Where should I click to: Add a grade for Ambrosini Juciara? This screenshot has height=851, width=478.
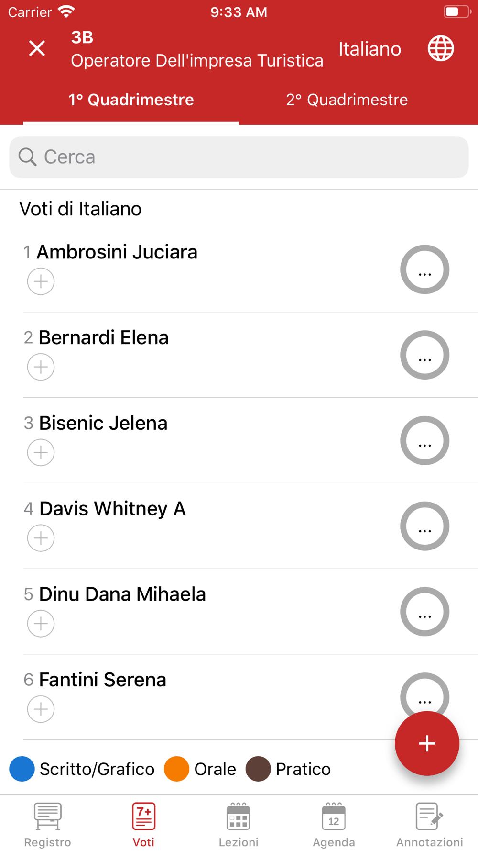41,281
